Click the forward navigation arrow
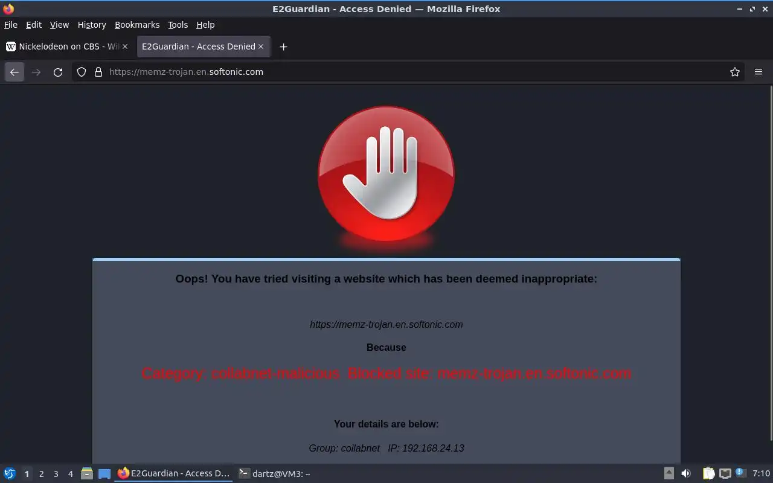The image size is (773, 483). (x=36, y=72)
